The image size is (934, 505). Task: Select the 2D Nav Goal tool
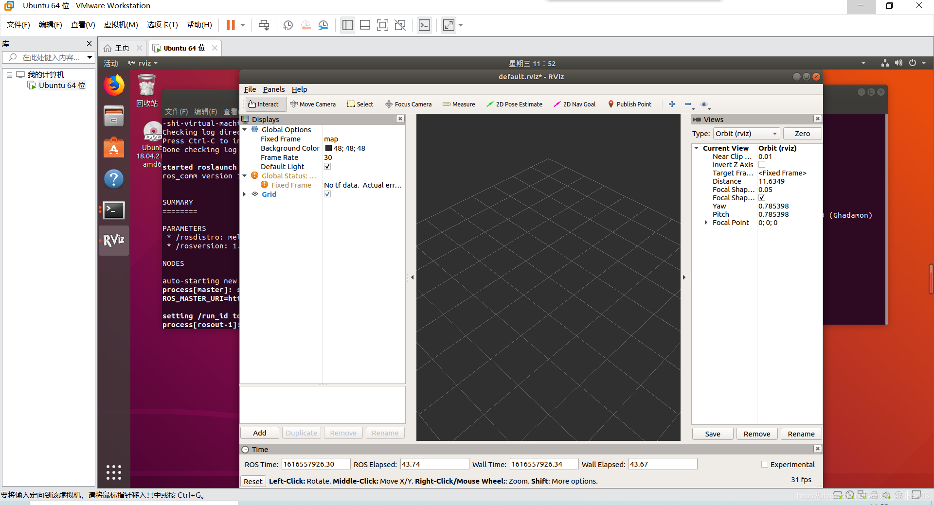(575, 104)
